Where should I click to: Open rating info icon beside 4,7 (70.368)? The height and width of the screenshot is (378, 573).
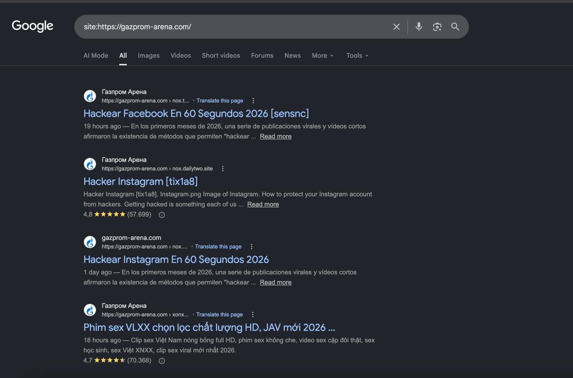click(162, 361)
